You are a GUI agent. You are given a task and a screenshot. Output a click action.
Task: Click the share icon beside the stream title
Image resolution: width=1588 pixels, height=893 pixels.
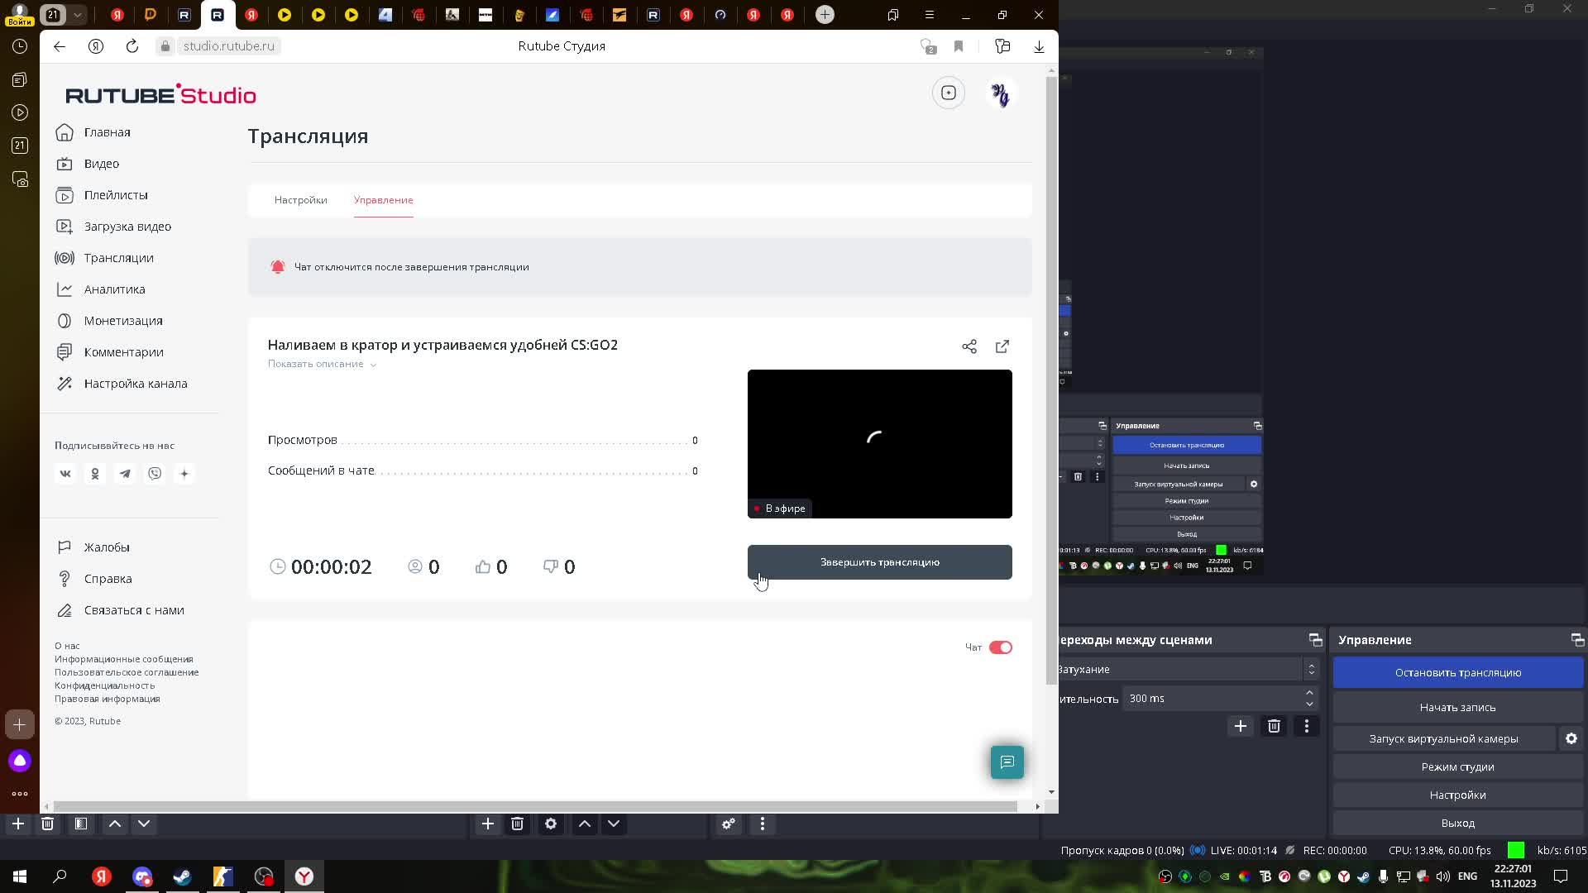pyautogui.click(x=969, y=346)
